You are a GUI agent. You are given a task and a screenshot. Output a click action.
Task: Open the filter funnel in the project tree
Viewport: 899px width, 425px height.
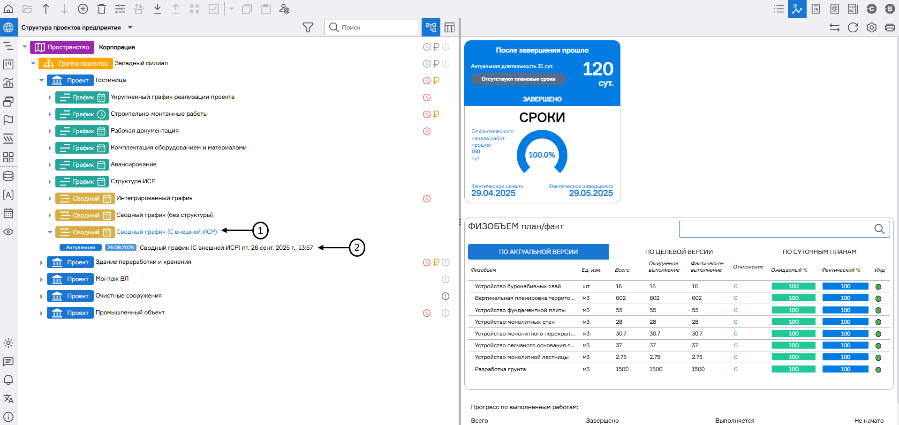tap(308, 28)
